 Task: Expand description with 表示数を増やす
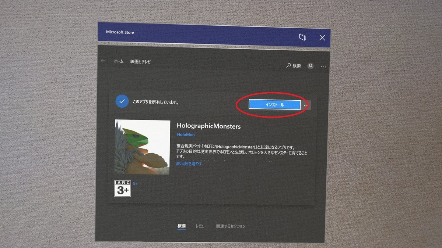point(189,163)
